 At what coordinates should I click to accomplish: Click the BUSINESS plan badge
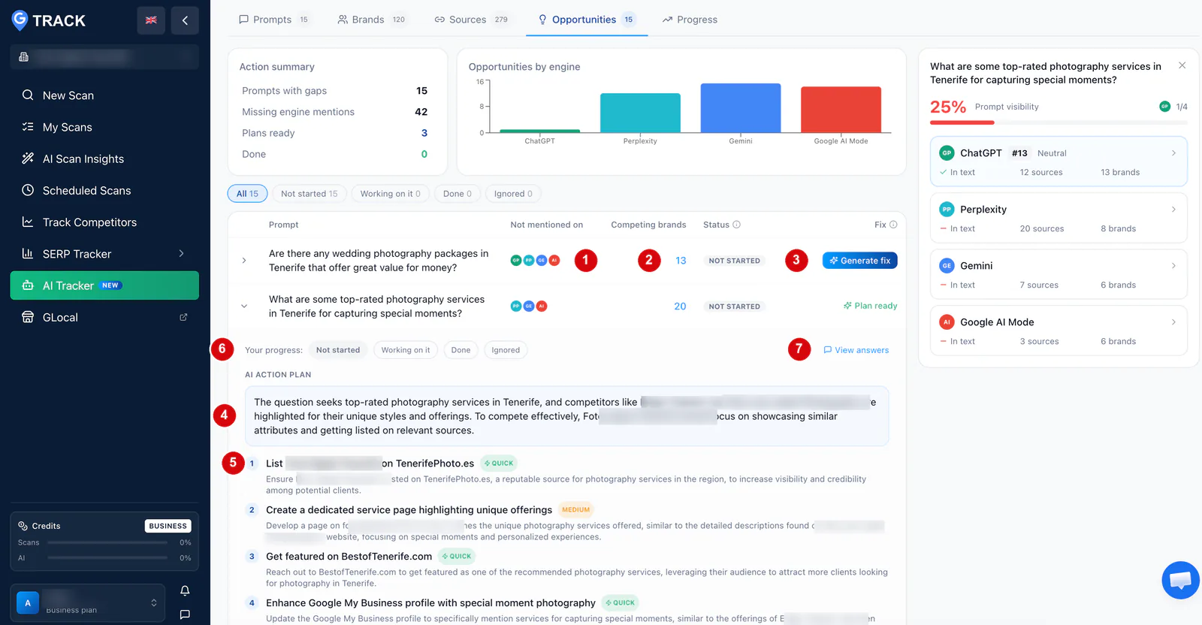[x=168, y=526]
